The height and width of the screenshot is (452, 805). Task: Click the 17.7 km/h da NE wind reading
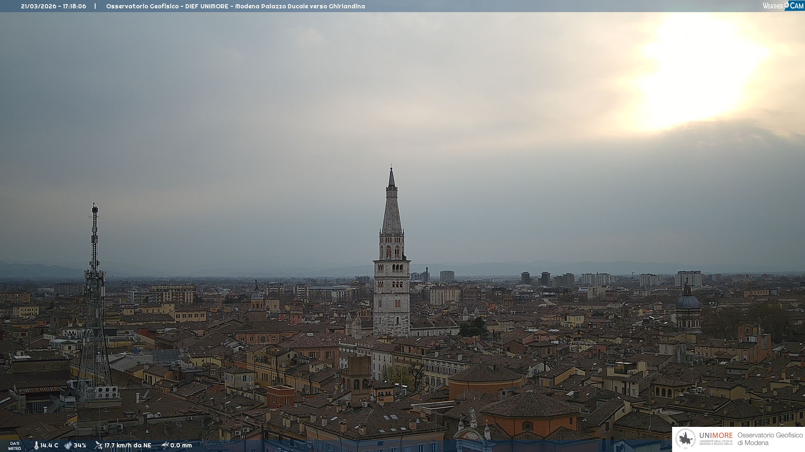(128, 445)
